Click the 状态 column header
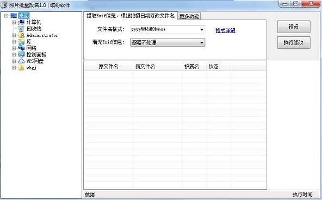 [219, 67]
